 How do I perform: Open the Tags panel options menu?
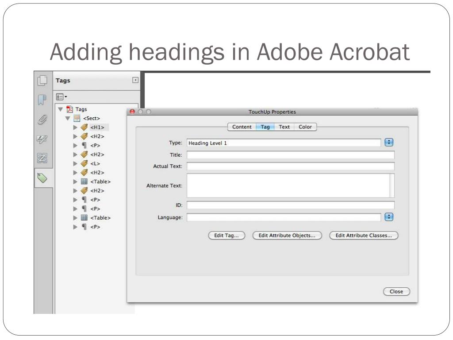click(61, 97)
